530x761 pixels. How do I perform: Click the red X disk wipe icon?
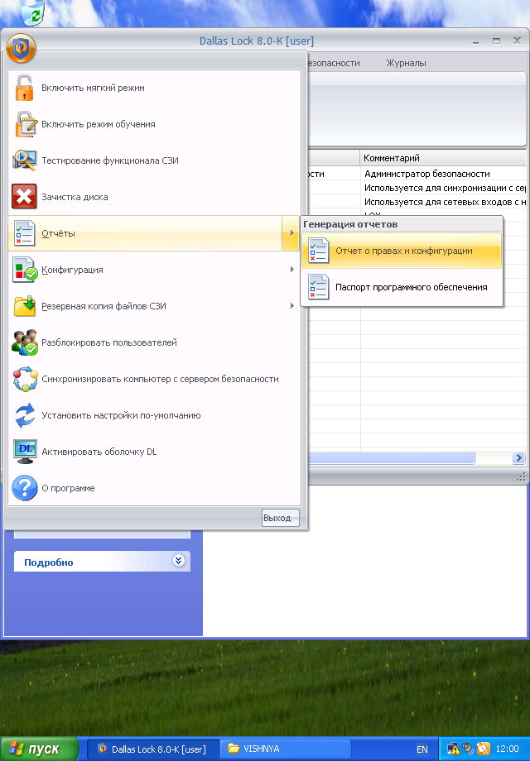pos(24,197)
